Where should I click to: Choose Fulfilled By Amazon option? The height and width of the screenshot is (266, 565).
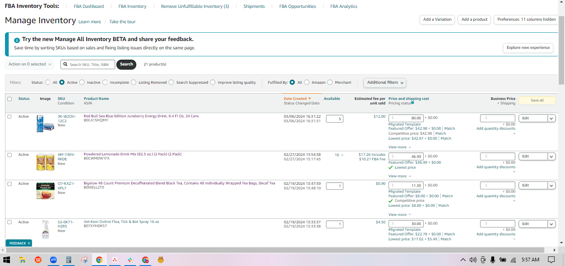[307, 82]
